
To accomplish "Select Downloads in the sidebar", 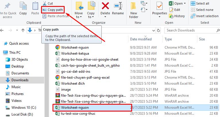I will coord(22,80).
